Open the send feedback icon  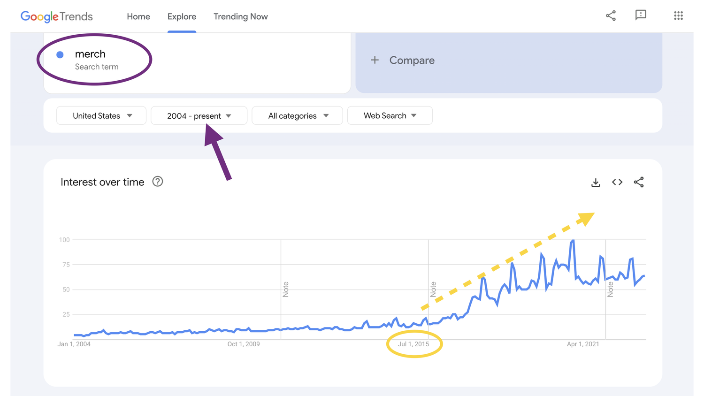[x=641, y=15]
